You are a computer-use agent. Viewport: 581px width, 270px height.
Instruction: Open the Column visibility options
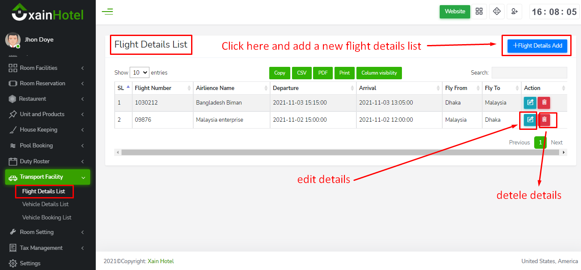(379, 73)
